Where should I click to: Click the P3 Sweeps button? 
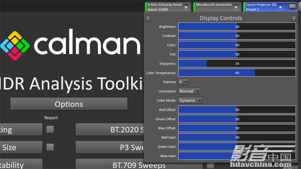[x=109, y=147]
